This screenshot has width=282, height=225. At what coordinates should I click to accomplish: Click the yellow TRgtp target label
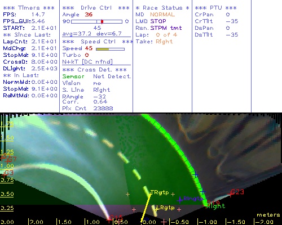(160, 193)
